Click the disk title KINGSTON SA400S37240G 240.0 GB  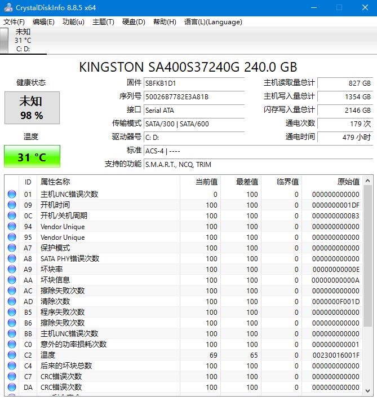point(188,67)
